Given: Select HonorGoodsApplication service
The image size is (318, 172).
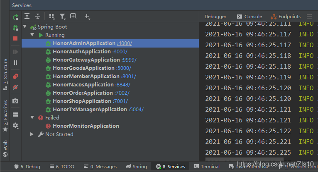Looking at the screenshot, I should 83,68.
